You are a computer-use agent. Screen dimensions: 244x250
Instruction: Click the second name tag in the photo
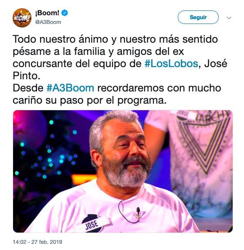(x=186, y=115)
